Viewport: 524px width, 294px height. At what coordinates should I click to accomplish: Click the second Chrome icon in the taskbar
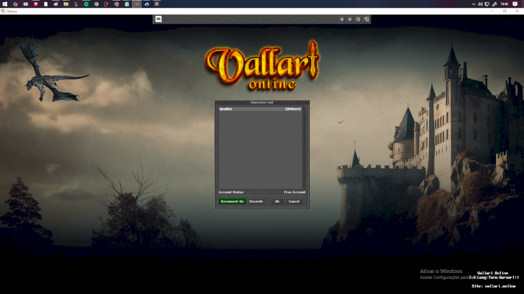coord(117,4)
